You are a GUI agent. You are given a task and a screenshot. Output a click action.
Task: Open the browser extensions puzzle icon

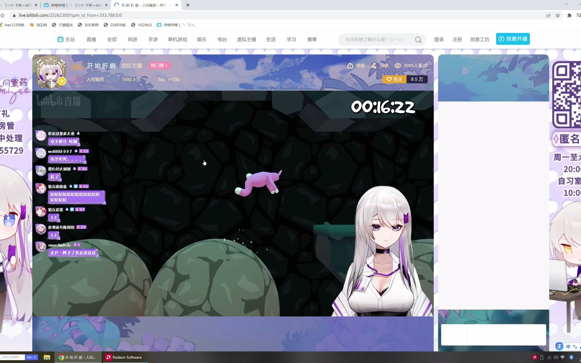click(x=569, y=15)
